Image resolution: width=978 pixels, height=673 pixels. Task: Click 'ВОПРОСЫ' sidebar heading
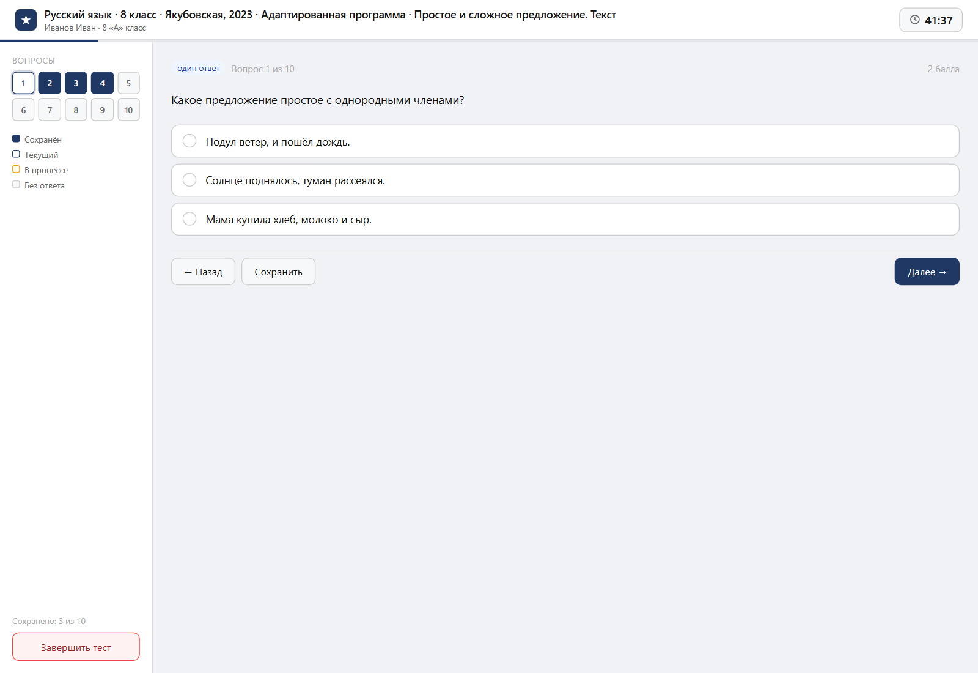34,61
